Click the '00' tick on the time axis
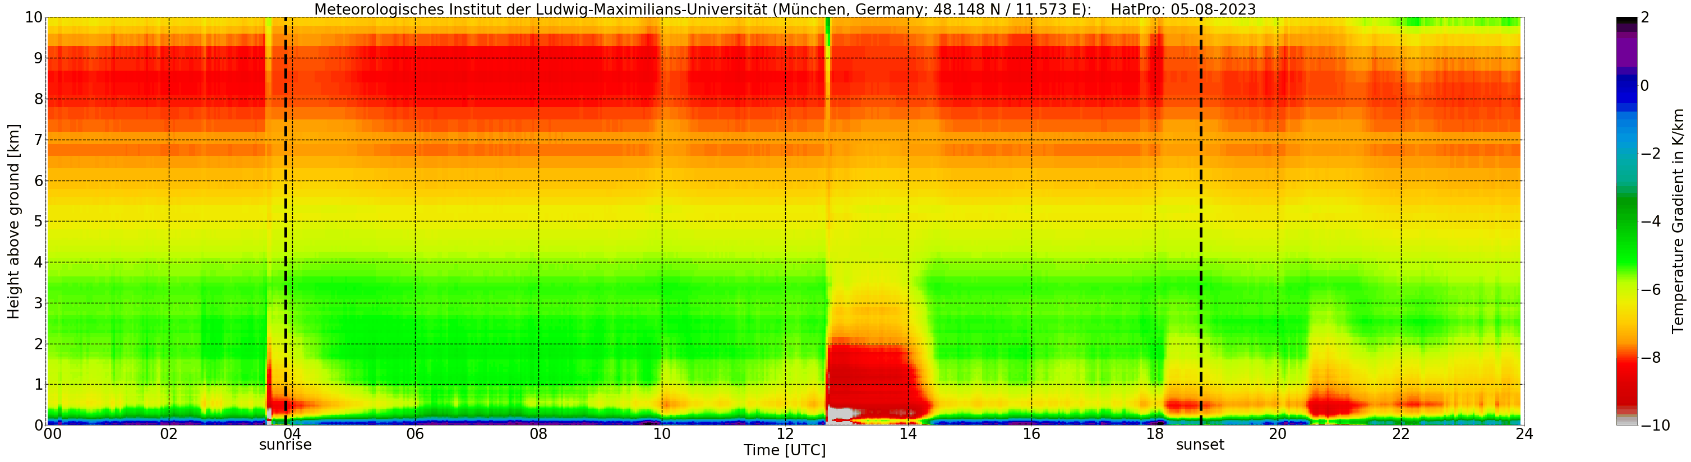Image resolution: width=1691 pixels, height=462 pixels. (x=53, y=434)
